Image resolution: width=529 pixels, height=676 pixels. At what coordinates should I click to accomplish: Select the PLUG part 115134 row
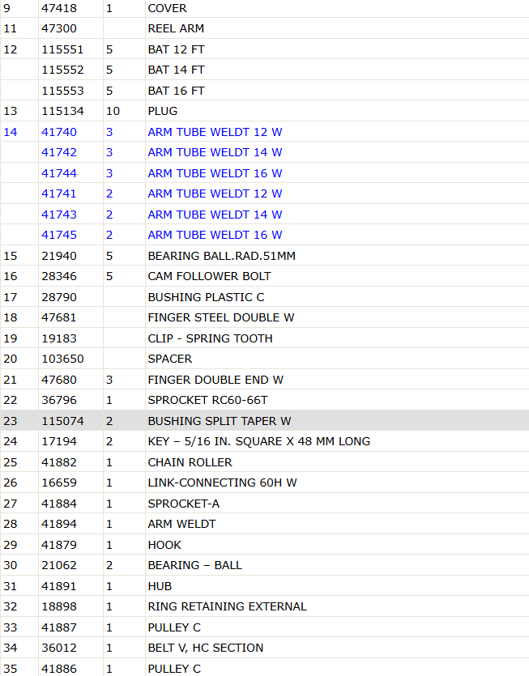(264, 111)
